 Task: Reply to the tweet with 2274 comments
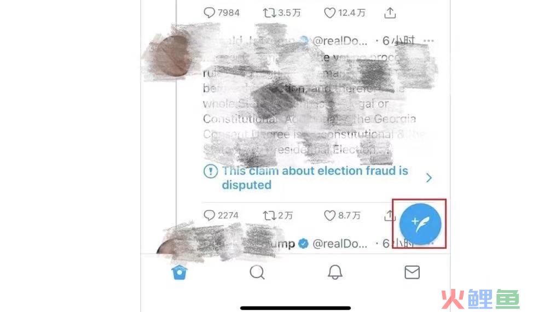[221, 215]
